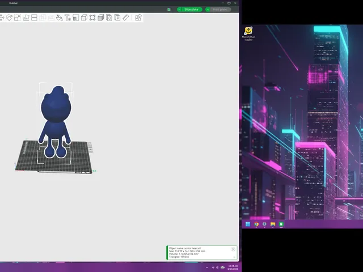Select the Move tool in the toolbar
Viewport: 363px width, 272px height.
[x=2, y=18]
